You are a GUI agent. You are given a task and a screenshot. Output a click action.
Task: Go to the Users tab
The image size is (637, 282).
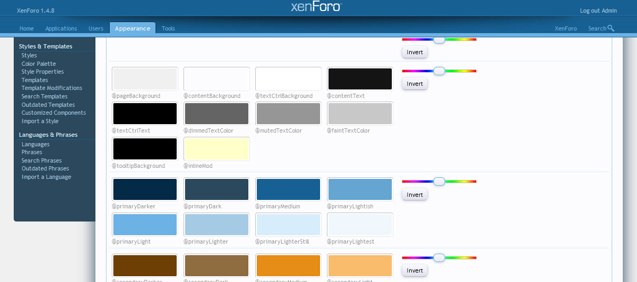tap(96, 28)
